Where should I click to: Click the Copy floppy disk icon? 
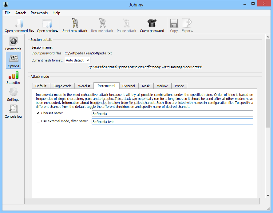coord(174,23)
